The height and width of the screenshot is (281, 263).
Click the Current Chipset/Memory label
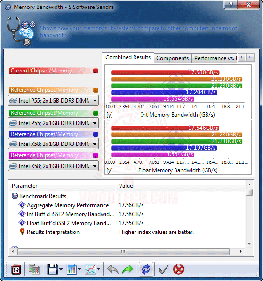pyautogui.click(x=41, y=71)
